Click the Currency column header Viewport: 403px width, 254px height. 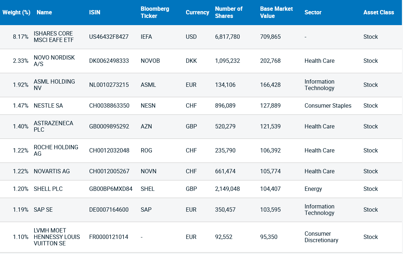click(198, 12)
